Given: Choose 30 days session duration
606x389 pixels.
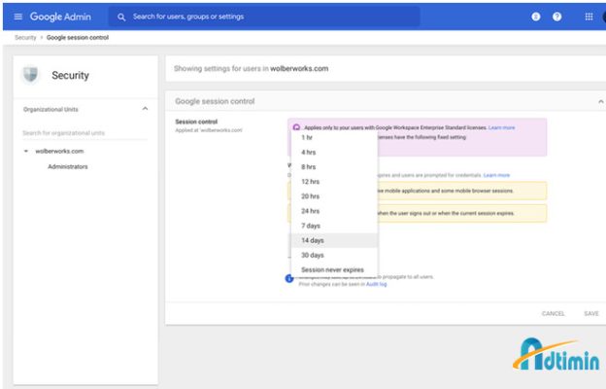Looking at the screenshot, I should [334, 255].
